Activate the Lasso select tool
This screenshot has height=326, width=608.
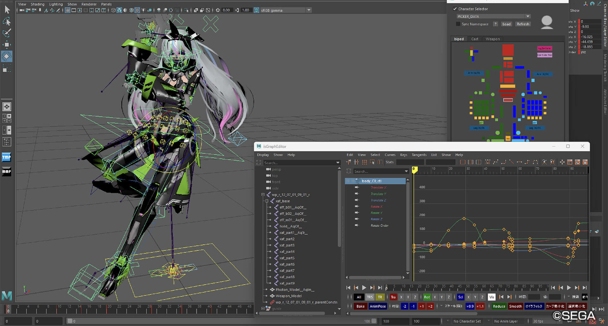tap(7, 22)
